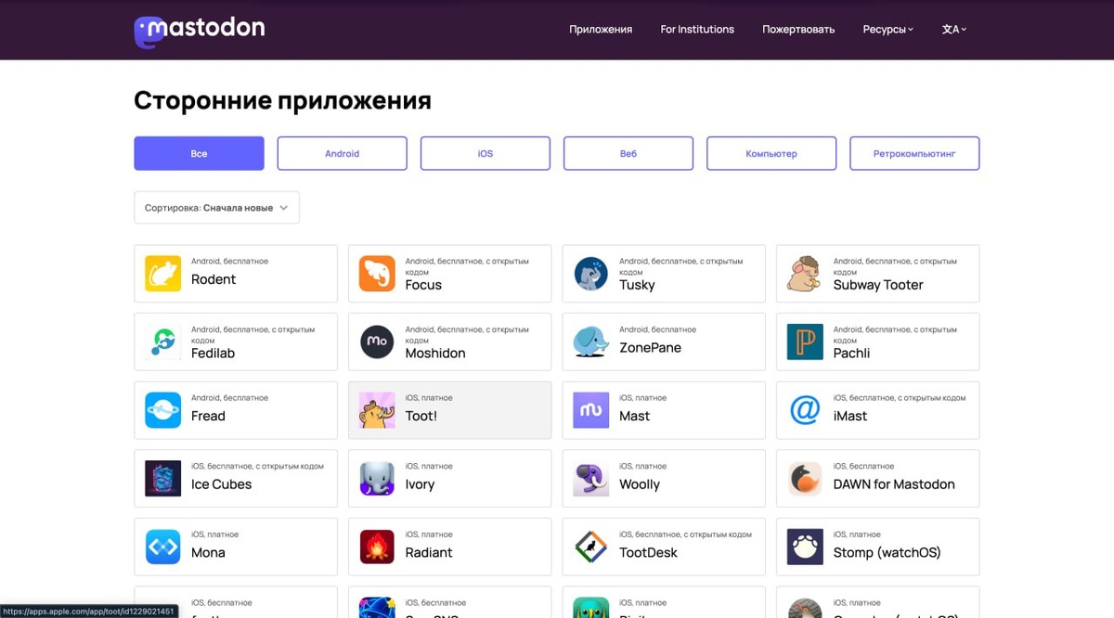The height and width of the screenshot is (618, 1114).
Task: Open the Focus app card
Action: tap(449, 274)
